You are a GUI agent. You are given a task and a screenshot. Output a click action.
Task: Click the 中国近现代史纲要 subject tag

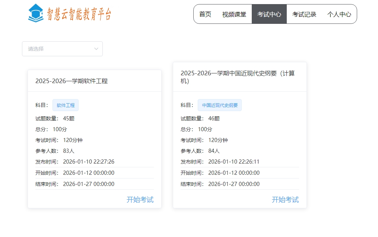(220, 105)
